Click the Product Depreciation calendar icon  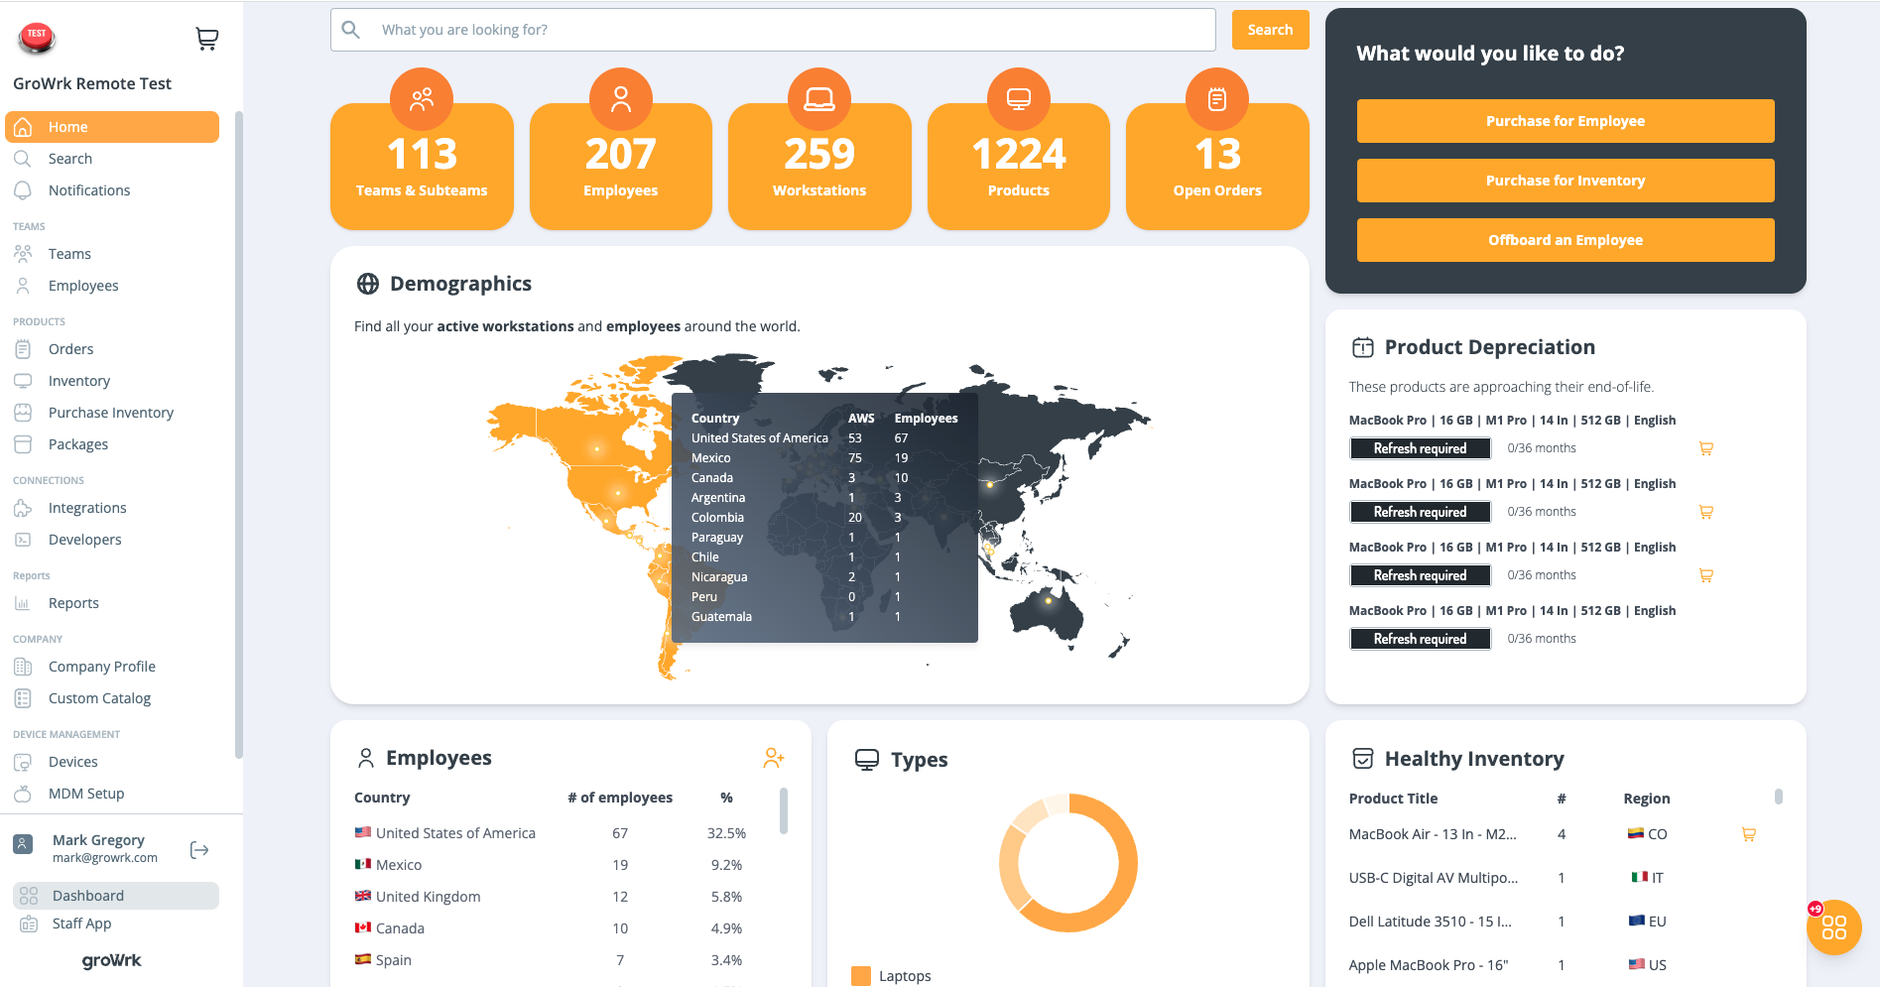(1363, 347)
